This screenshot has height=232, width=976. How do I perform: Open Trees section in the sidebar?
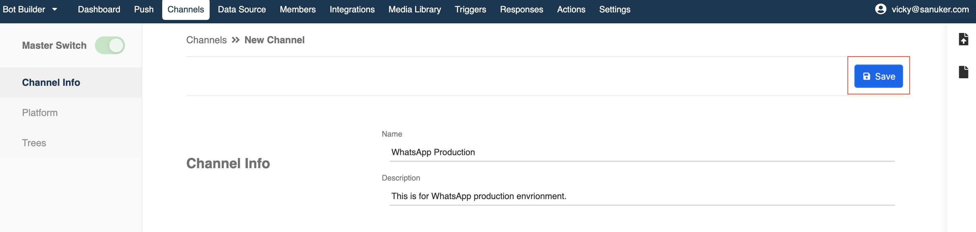coord(71,143)
